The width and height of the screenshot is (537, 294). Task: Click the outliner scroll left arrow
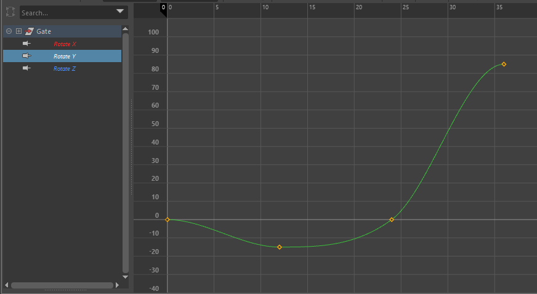[x=7, y=285]
